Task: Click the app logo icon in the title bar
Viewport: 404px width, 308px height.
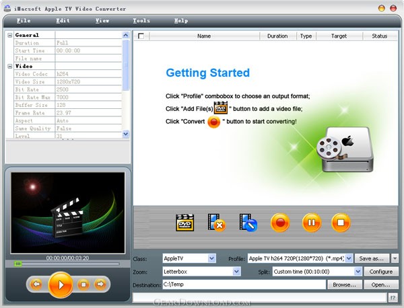Action: point(7,8)
